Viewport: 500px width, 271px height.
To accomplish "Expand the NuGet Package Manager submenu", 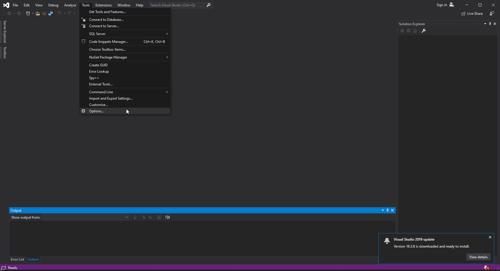I will [125, 57].
